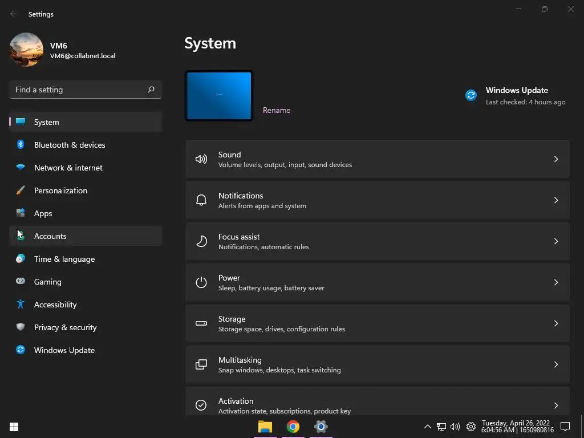This screenshot has width=584, height=438.
Task: Open Bluetooth & devices section
Action: (x=86, y=144)
